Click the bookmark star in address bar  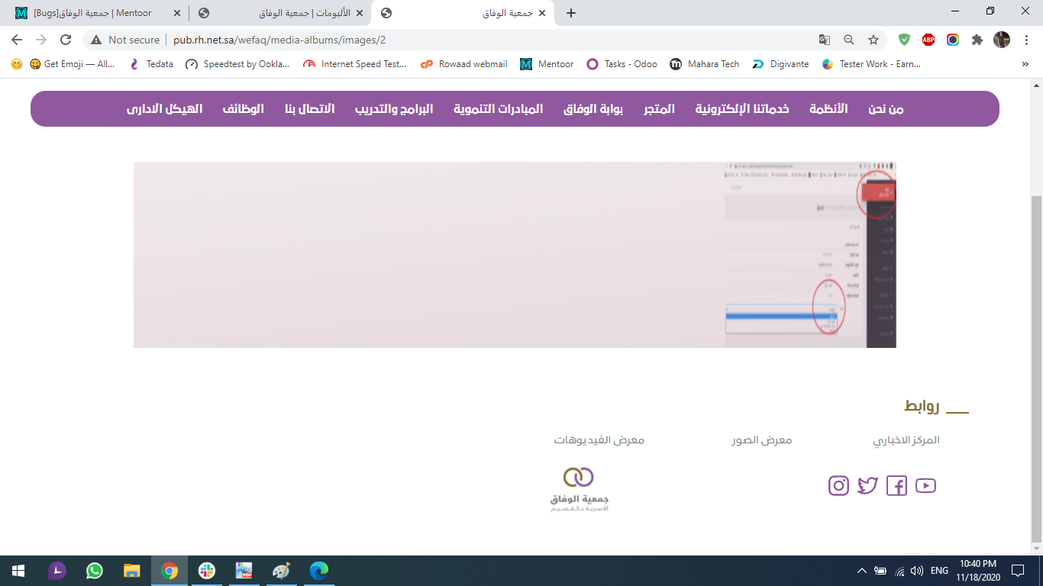pyautogui.click(x=873, y=40)
